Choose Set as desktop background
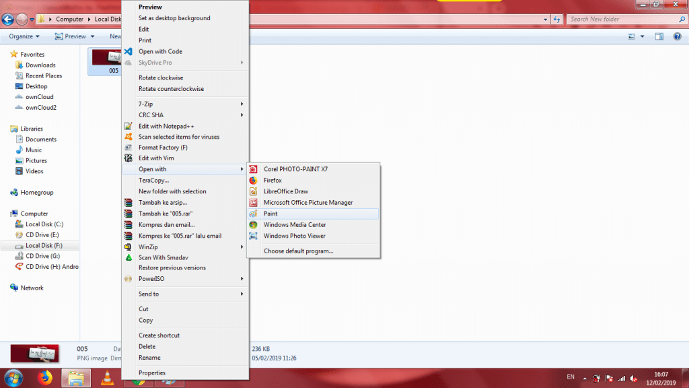 coord(174,18)
